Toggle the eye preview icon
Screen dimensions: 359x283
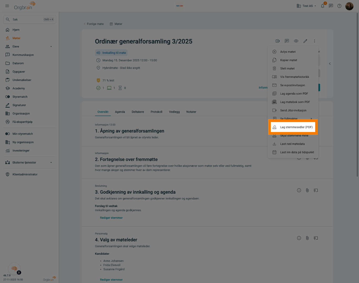pyautogui.click(x=296, y=41)
